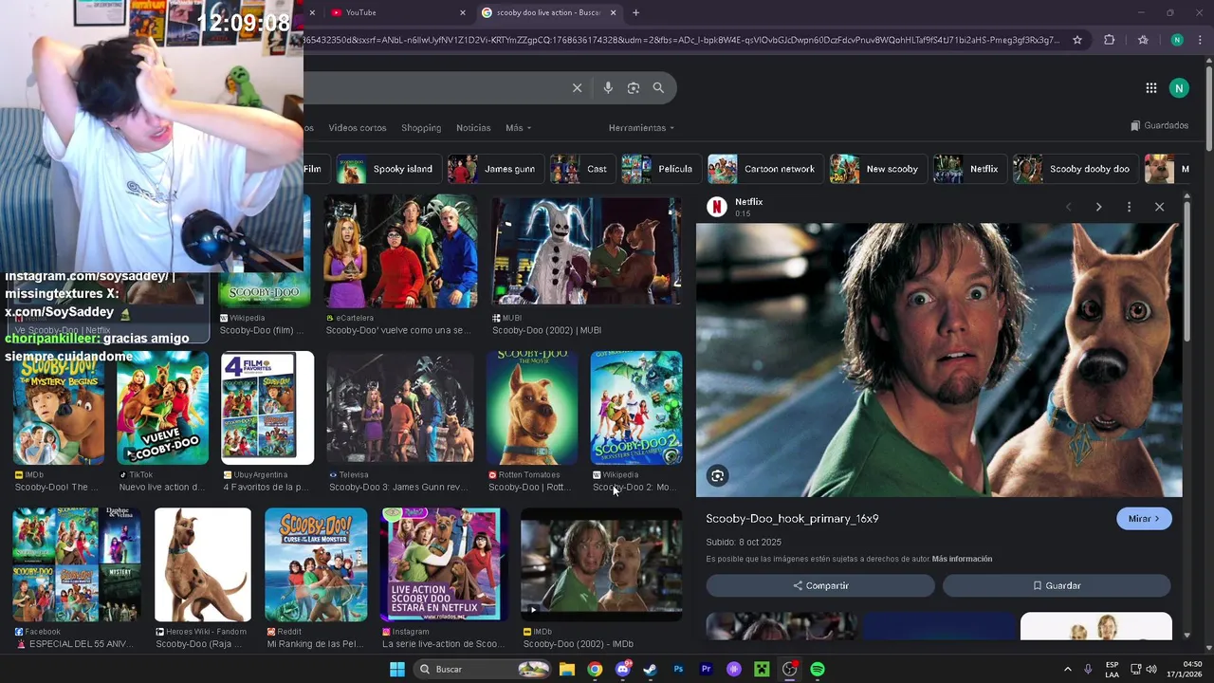
Task: Open Chrome profile N in the toolbar
Action: click(1177, 40)
